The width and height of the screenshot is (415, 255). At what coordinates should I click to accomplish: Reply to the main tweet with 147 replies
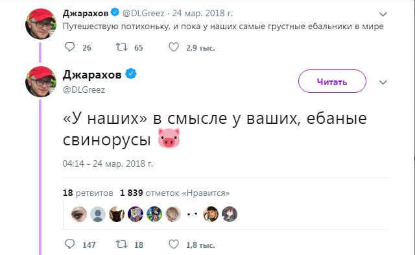[69, 245]
